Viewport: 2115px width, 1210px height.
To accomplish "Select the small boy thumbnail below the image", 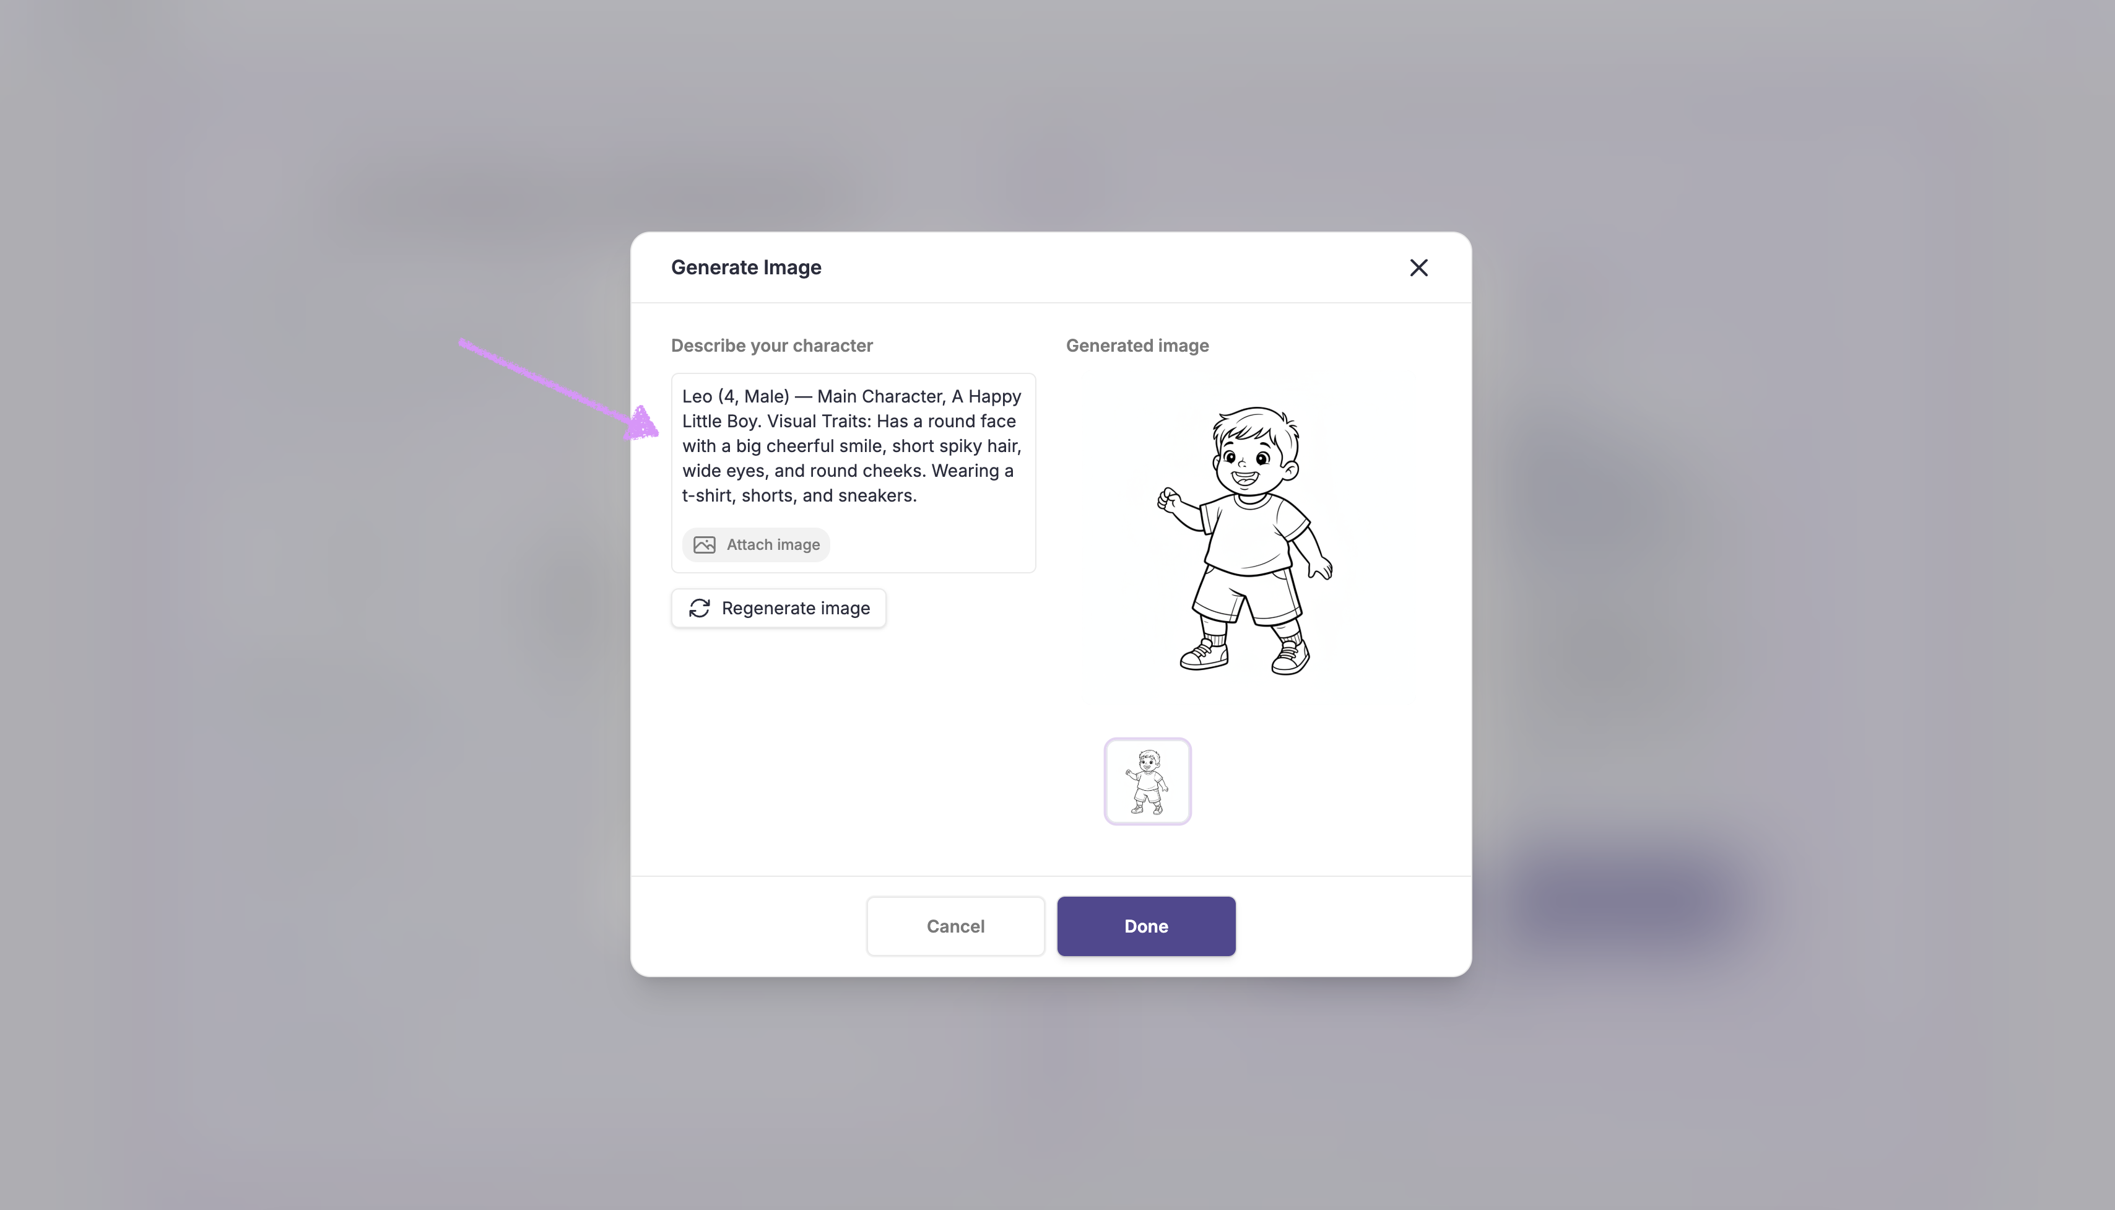I will point(1148,781).
